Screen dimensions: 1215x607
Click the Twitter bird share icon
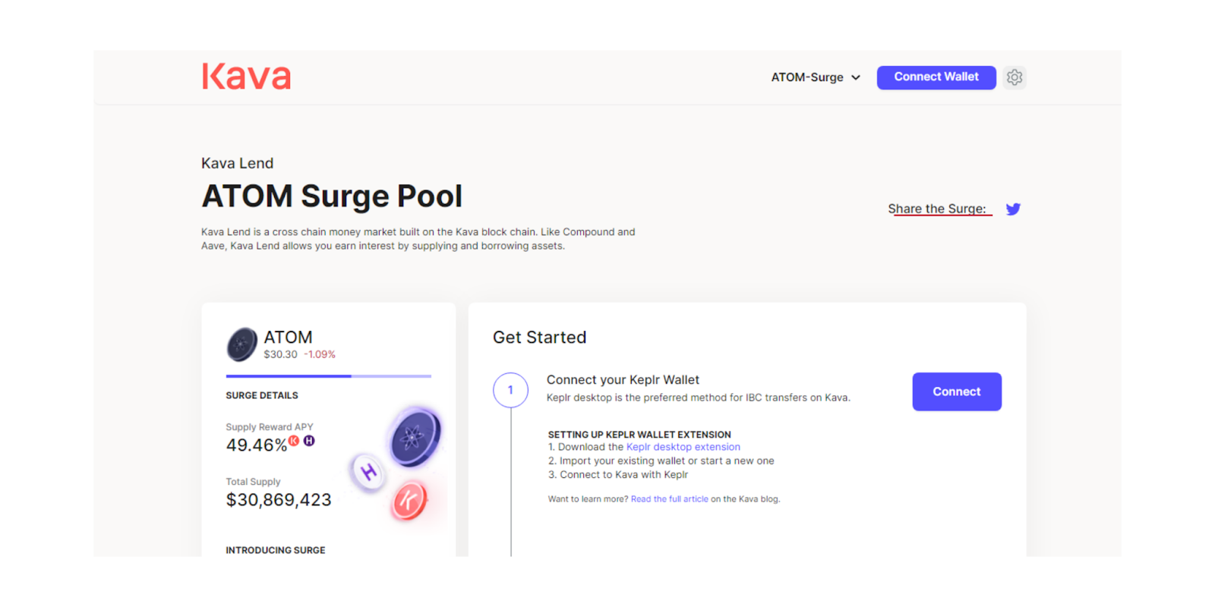point(1013,209)
